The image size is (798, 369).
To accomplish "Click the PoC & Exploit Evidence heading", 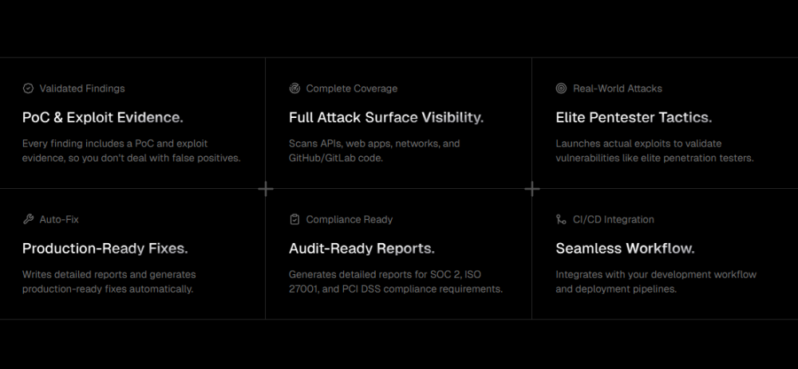I will 102,117.
